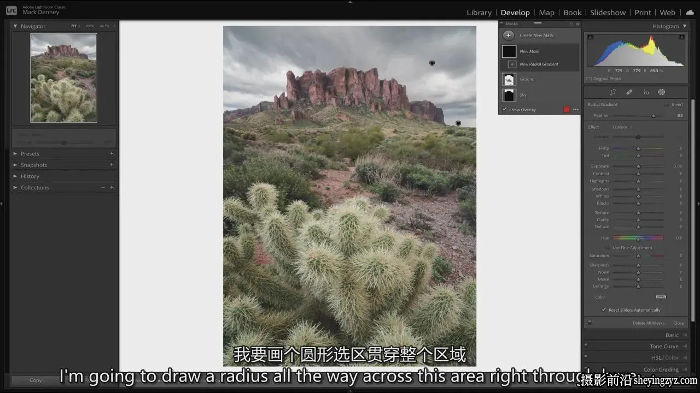
Task: Select the Sky mask thumbnail
Action: pyautogui.click(x=509, y=96)
